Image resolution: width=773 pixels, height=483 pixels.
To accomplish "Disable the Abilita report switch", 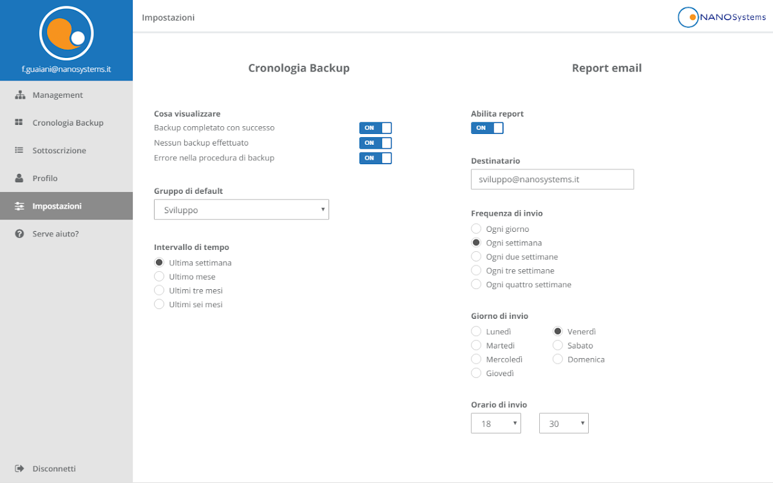I will click(x=487, y=128).
